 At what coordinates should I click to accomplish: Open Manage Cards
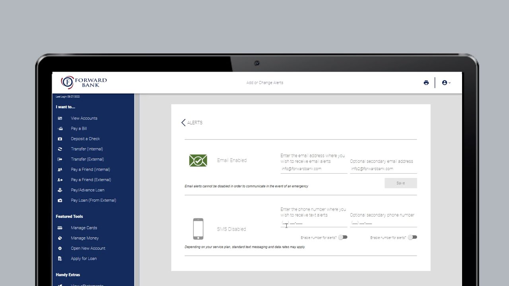point(84,228)
